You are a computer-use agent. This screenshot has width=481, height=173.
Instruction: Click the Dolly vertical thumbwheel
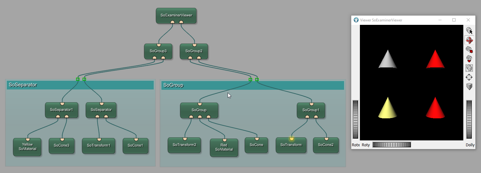click(x=469, y=119)
